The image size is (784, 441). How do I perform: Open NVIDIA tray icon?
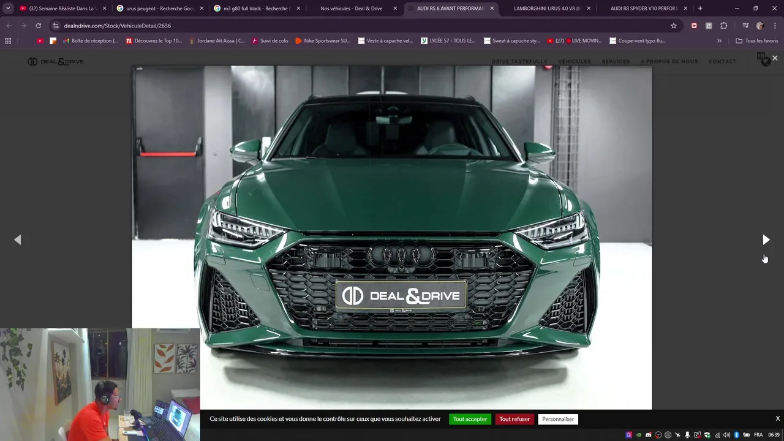[x=639, y=435]
